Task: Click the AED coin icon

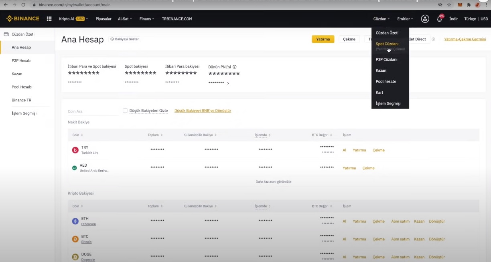Action: pos(74,168)
